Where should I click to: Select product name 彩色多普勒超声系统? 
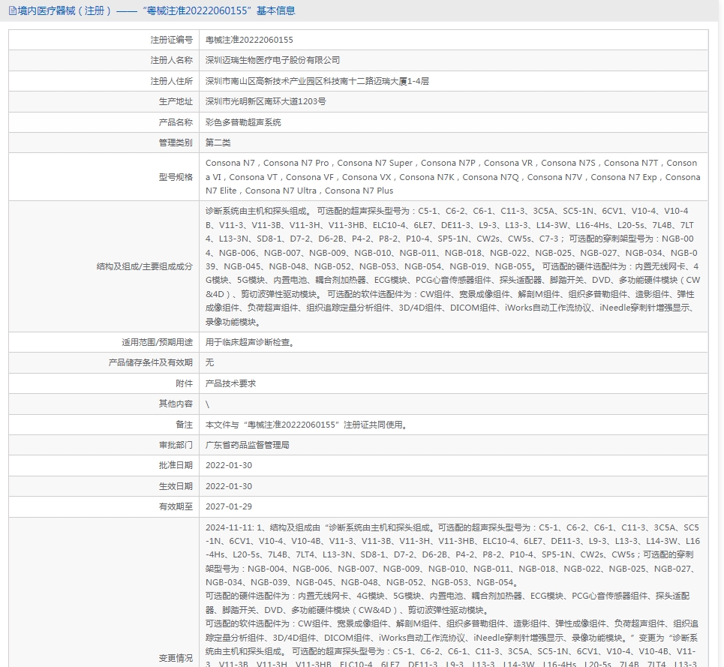(x=243, y=122)
